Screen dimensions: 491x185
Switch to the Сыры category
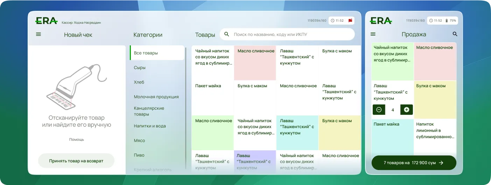140,68
